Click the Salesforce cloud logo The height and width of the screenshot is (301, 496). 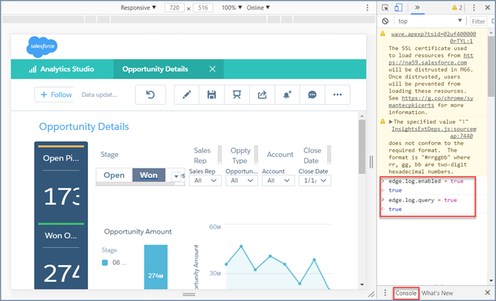[x=42, y=47]
